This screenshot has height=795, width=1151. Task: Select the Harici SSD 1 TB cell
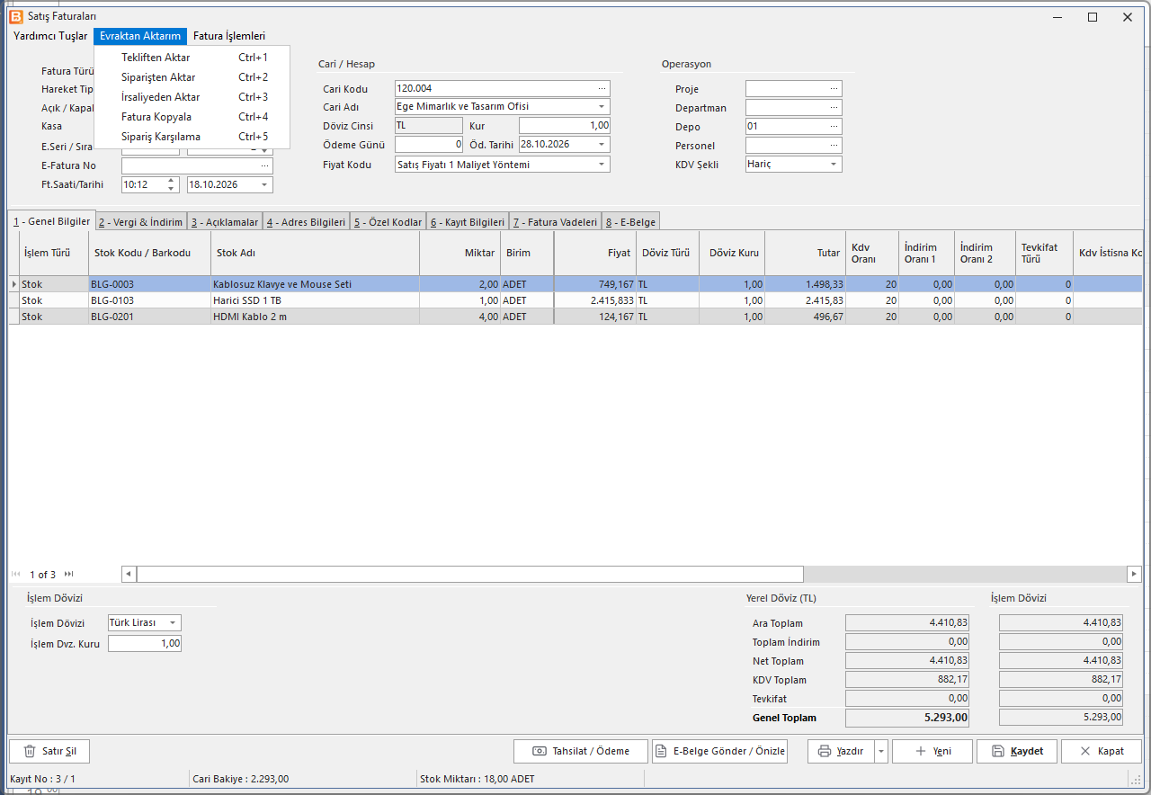315,300
